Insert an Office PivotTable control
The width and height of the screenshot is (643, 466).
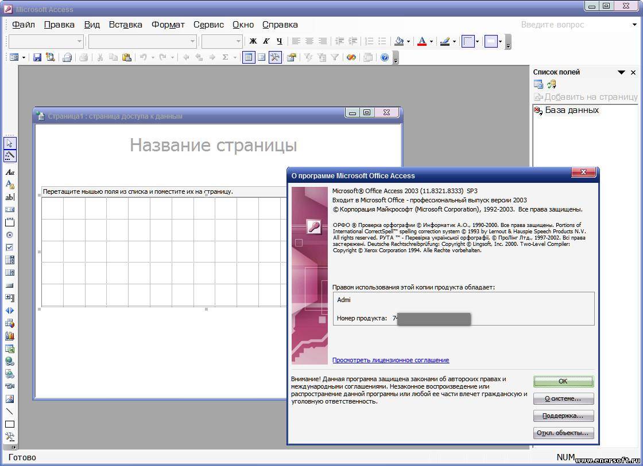(x=9, y=323)
